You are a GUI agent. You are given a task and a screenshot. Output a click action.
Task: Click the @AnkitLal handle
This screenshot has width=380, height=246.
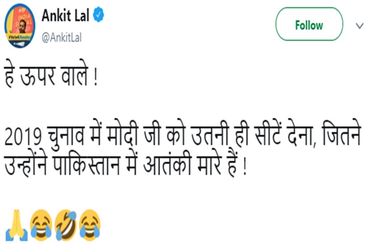point(61,37)
